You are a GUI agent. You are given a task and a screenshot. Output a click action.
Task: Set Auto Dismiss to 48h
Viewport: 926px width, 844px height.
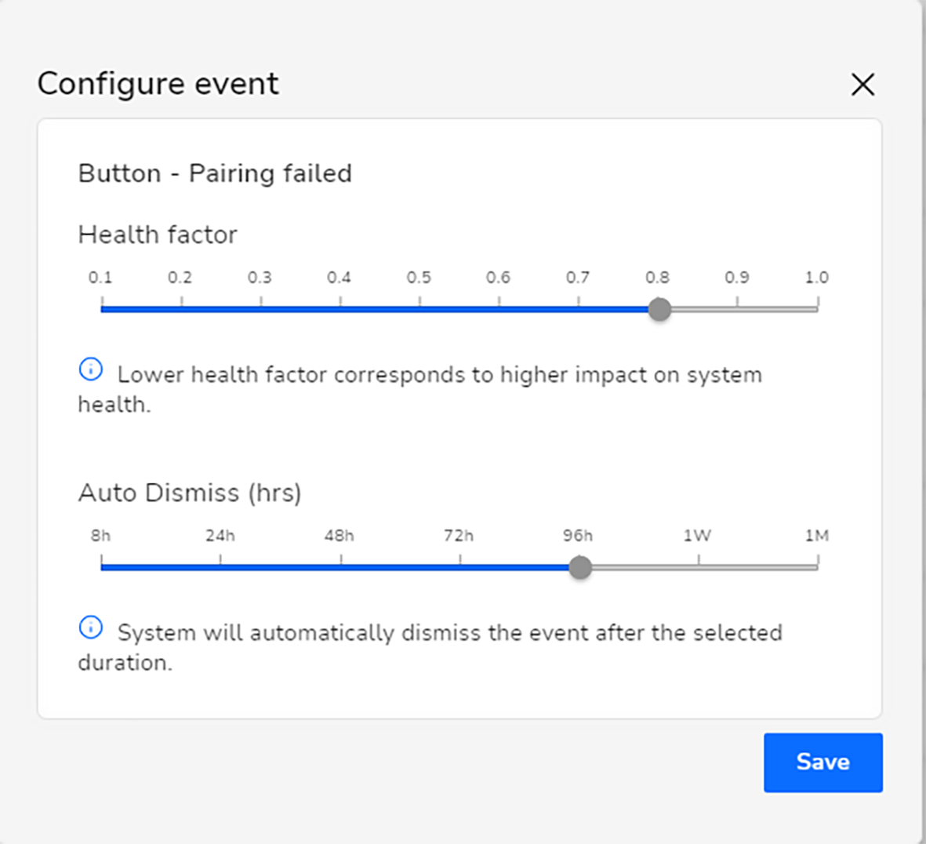pos(341,567)
